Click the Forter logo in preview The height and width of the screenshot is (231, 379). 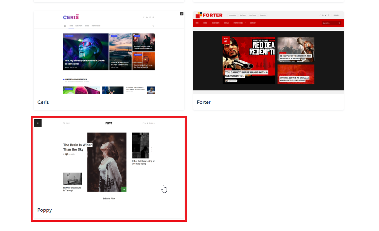pyautogui.click(x=209, y=15)
